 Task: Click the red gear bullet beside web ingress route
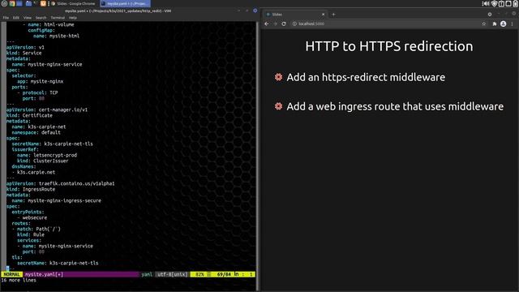click(x=278, y=106)
